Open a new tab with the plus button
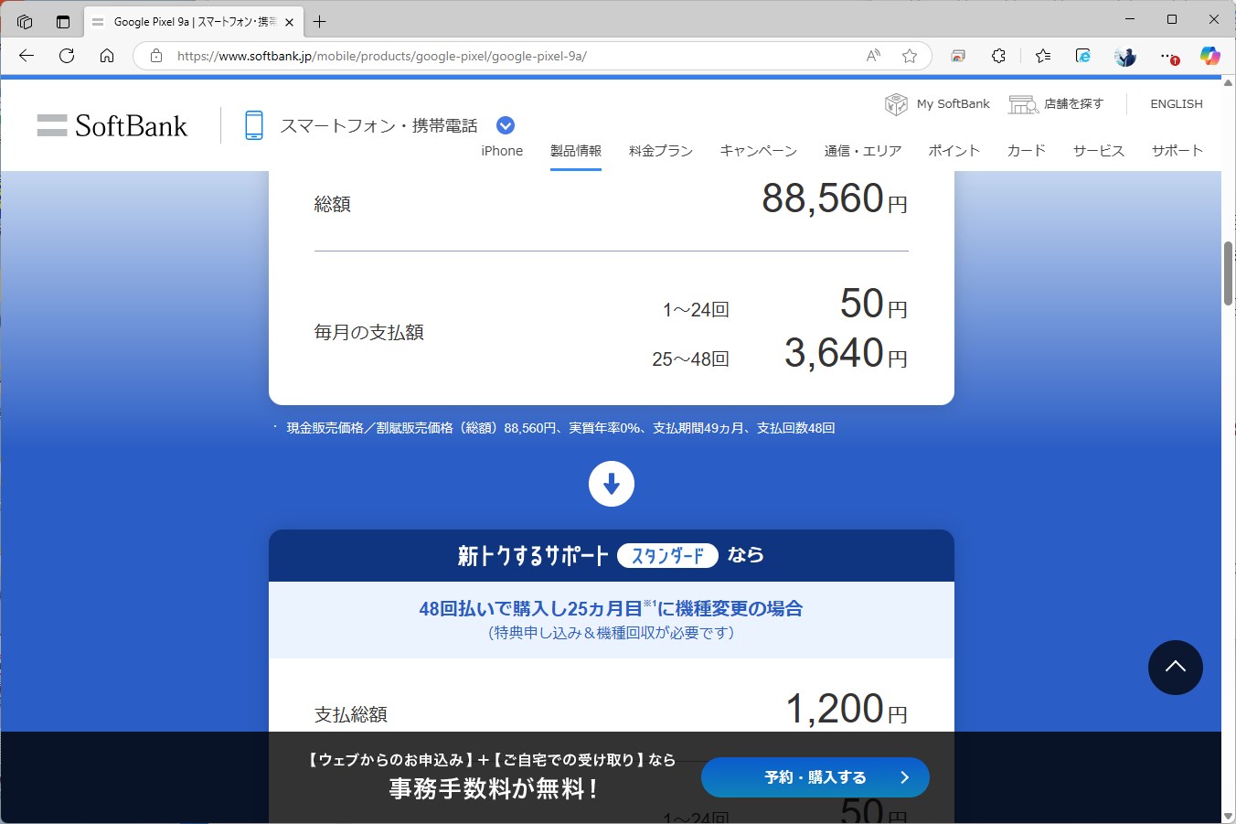Viewport: 1236px width, 824px height. [x=319, y=21]
